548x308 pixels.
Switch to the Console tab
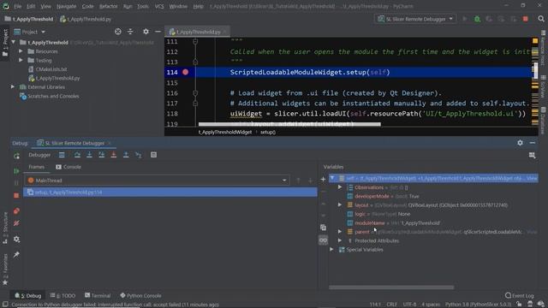pyautogui.click(x=68, y=167)
